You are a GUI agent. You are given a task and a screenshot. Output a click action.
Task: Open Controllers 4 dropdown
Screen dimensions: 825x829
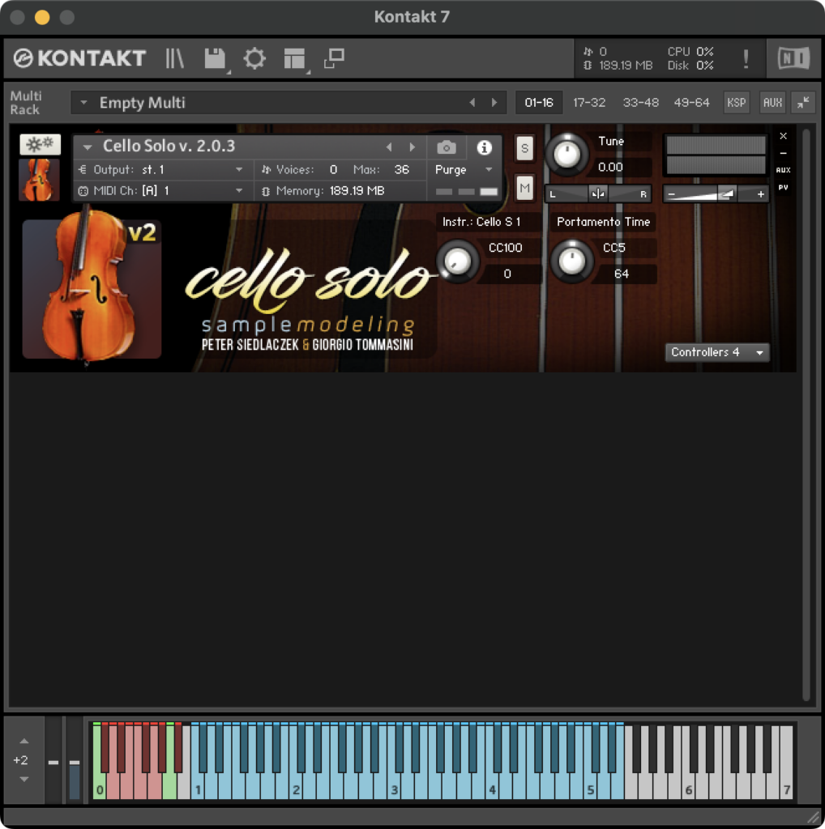coord(717,352)
